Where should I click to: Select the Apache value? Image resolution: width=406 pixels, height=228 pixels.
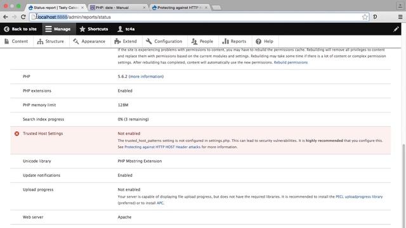[x=124, y=217]
